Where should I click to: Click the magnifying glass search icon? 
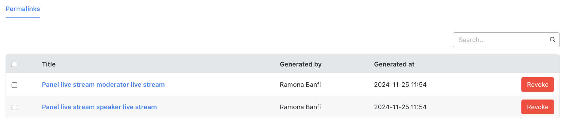click(552, 40)
